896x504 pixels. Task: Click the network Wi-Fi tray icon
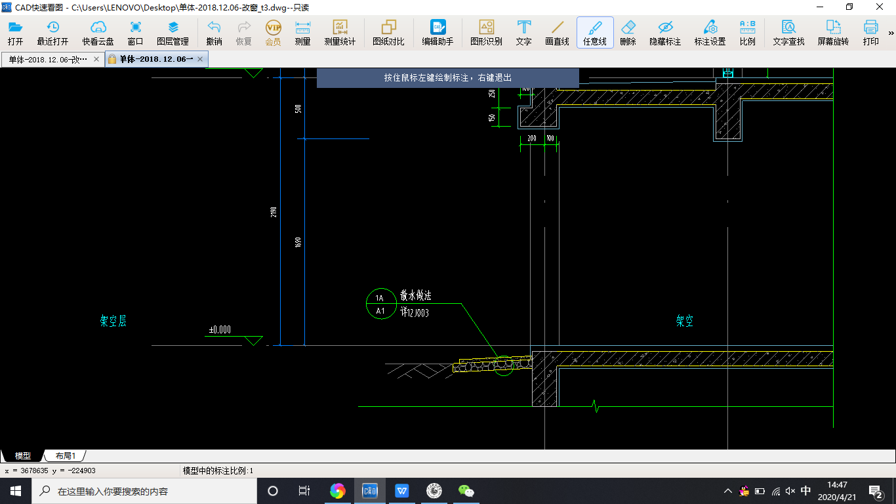tap(776, 491)
